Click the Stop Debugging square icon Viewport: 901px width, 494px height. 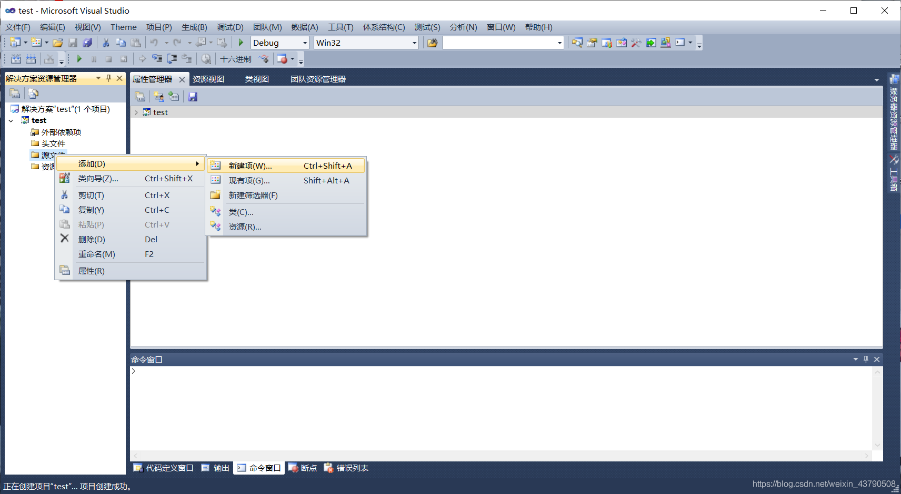point(109,59)
